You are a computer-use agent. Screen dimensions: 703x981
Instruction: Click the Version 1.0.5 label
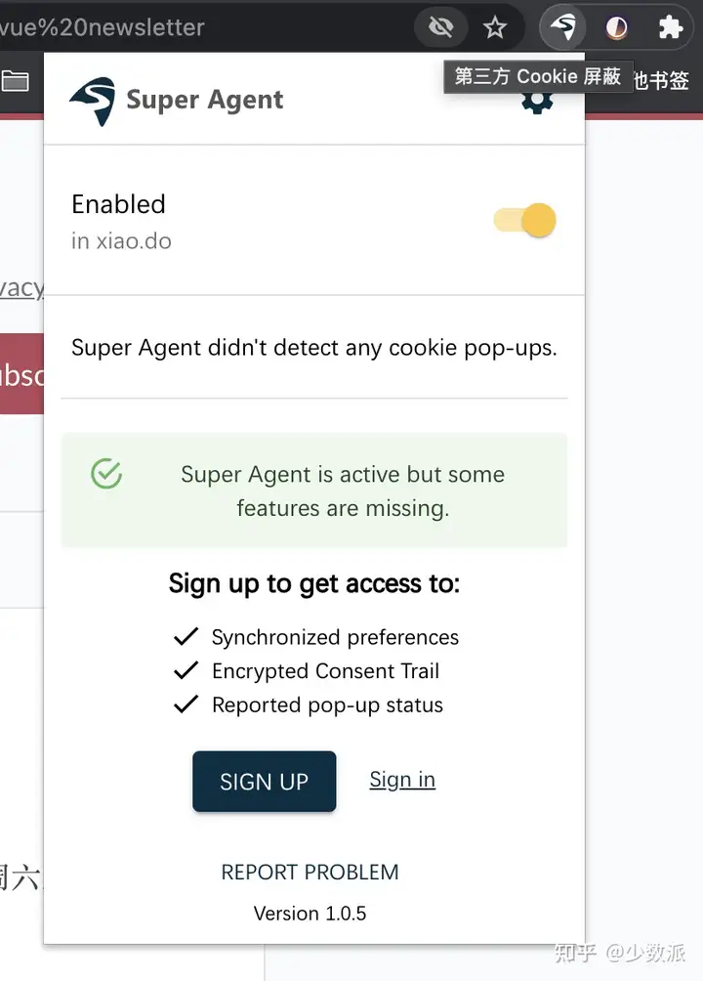(x=310, y=914)
